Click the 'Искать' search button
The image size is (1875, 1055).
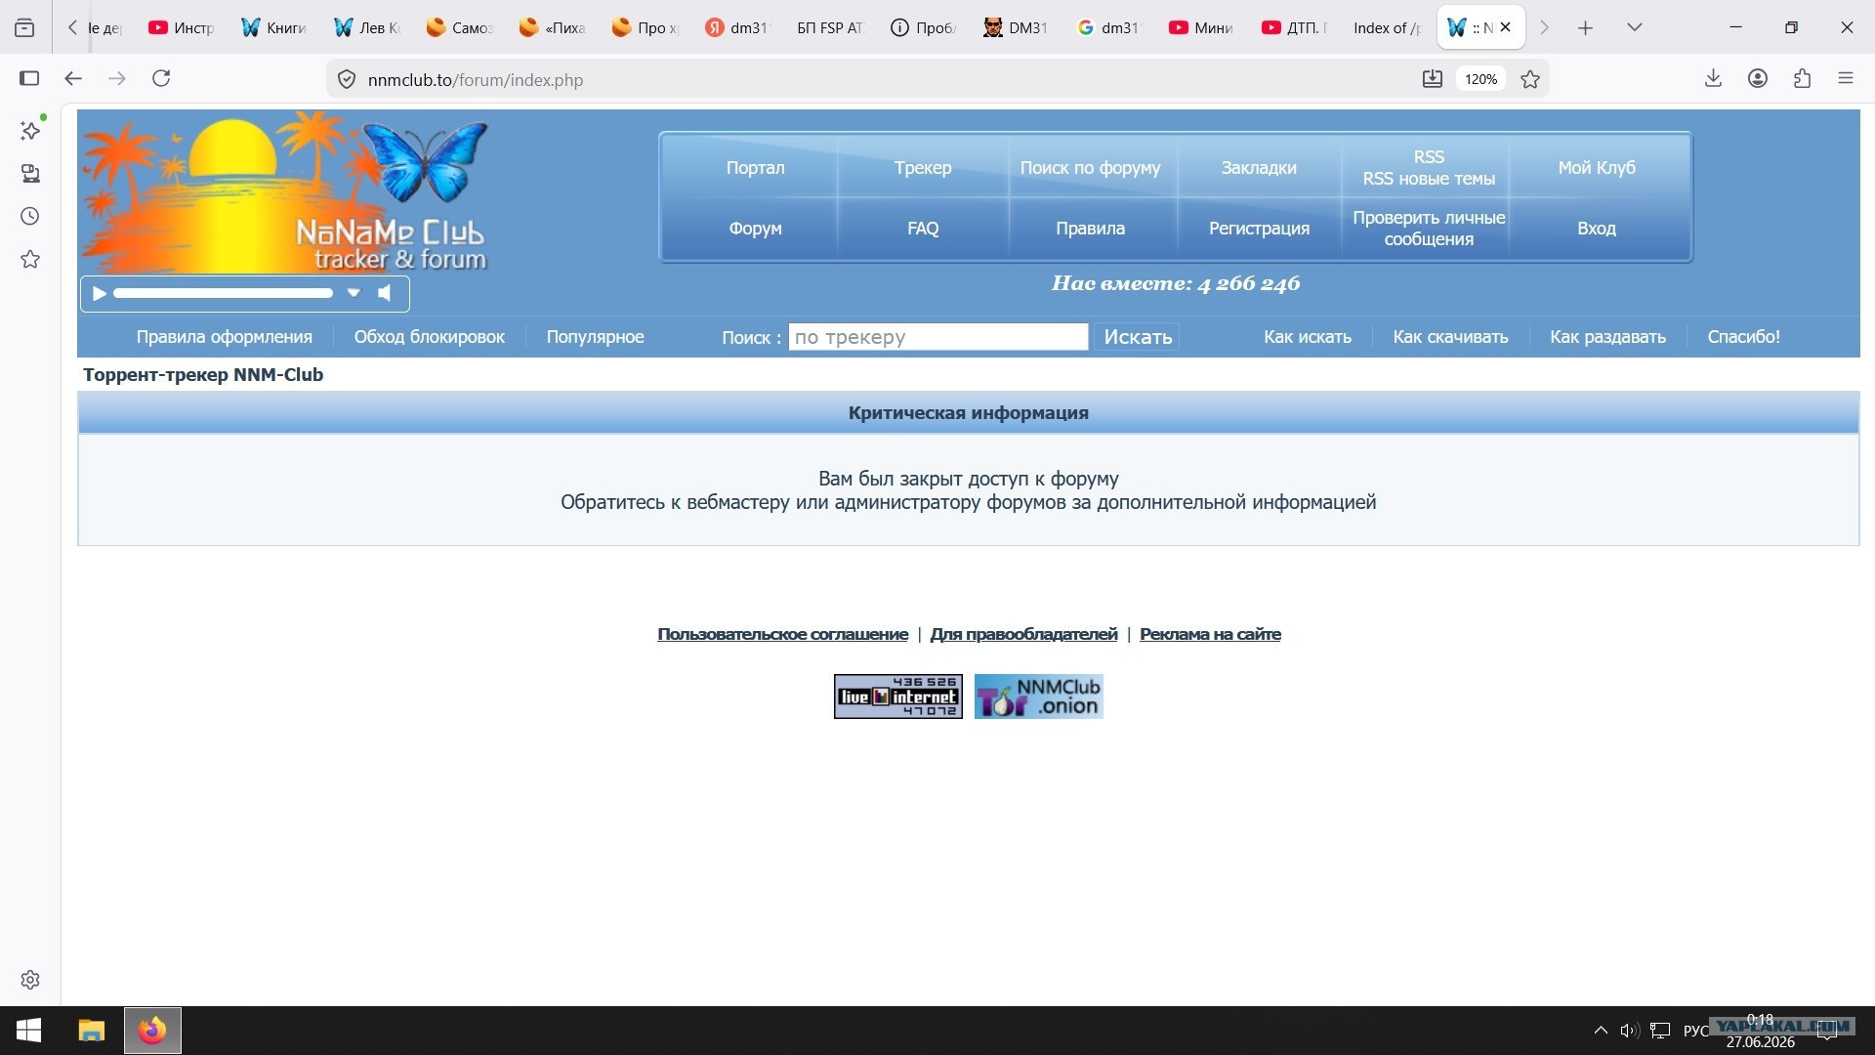click(x=1138, y=337)
